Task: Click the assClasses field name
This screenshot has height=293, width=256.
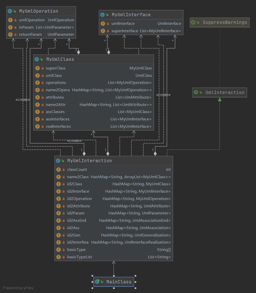Action: (x=55, y=112)
